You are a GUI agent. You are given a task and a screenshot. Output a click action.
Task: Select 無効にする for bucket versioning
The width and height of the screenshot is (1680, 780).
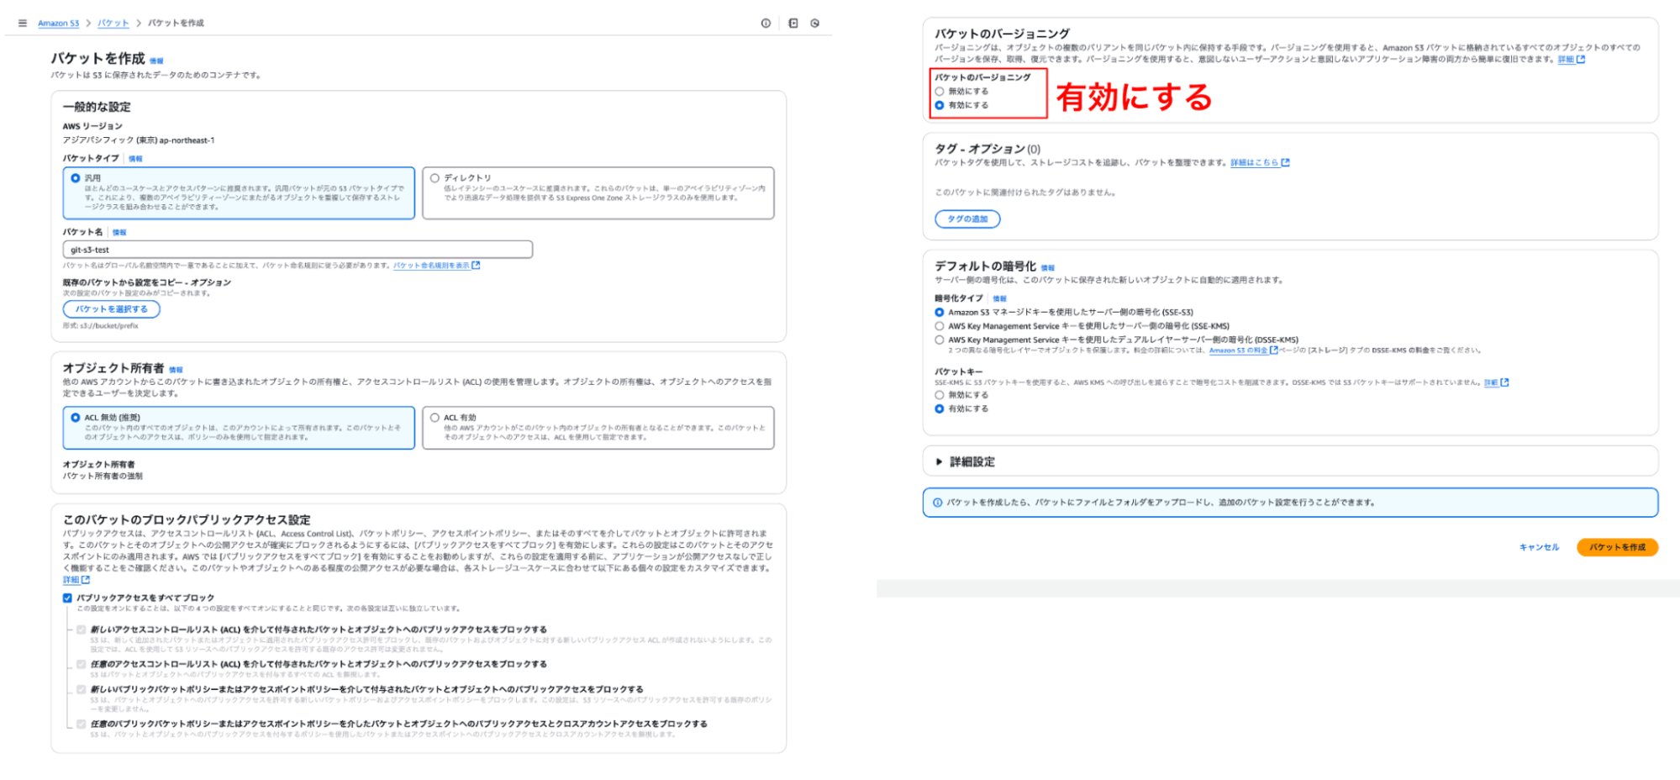940,92
